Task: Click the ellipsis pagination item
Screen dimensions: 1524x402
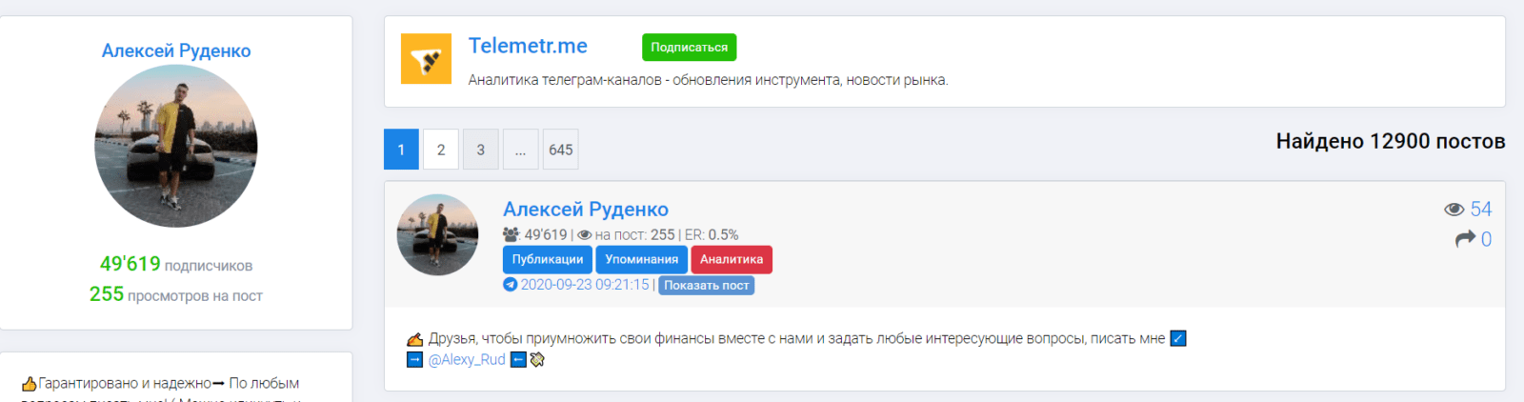Action: [521, 150]
